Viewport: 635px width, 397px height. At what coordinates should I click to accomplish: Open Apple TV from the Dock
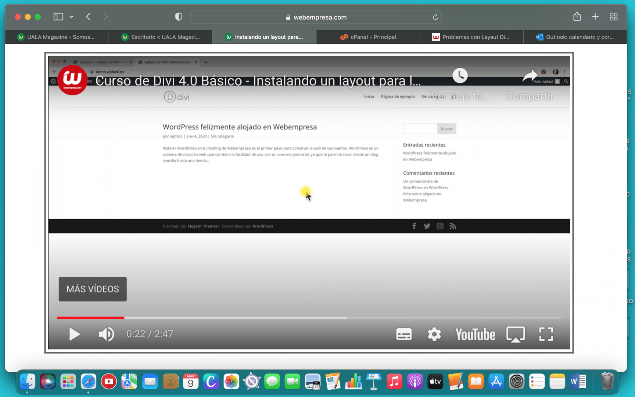tap(435, 382)
